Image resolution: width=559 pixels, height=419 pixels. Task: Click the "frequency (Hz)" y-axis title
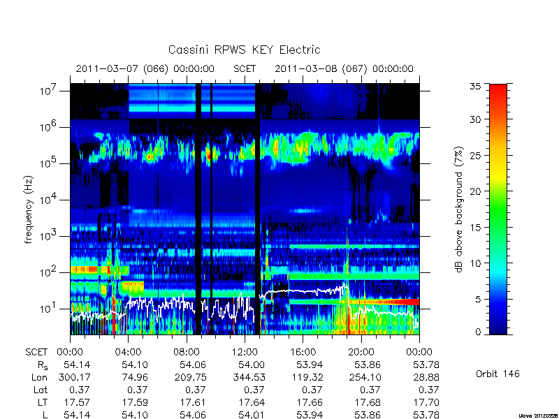[29, 209]
